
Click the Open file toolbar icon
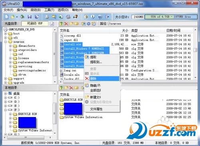click(x=13, y=17)
